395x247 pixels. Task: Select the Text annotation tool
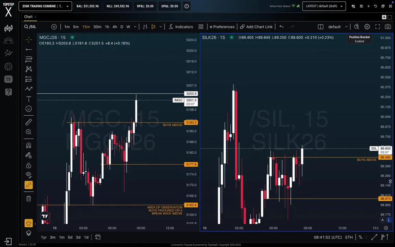29,99
